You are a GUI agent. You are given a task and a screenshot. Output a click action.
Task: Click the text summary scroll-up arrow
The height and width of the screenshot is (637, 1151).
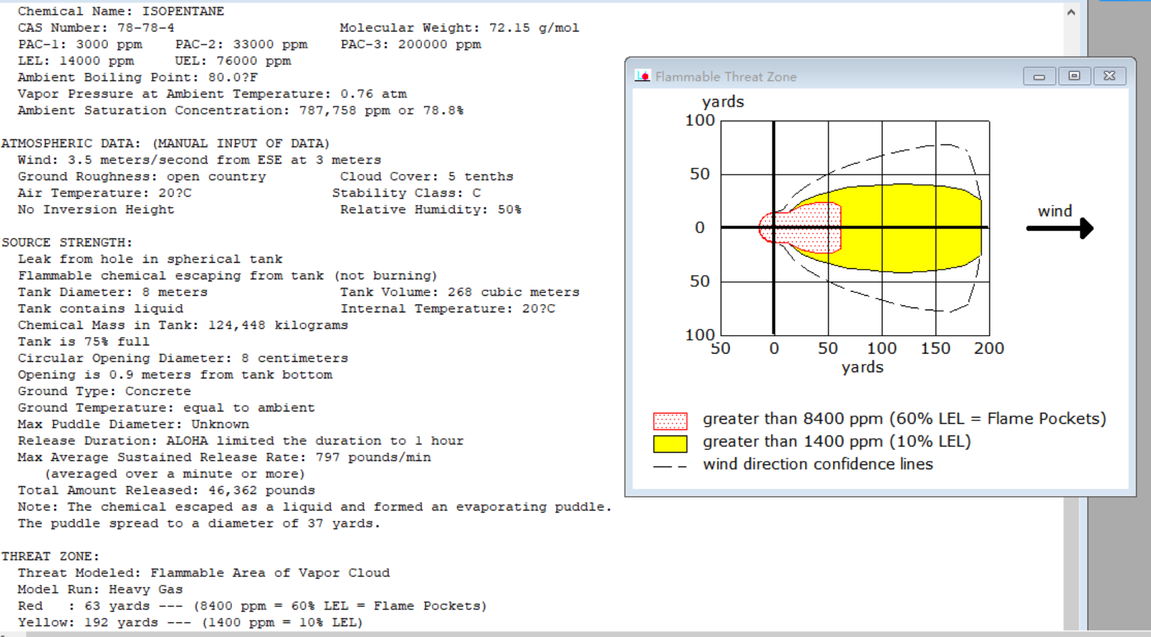1071,12
